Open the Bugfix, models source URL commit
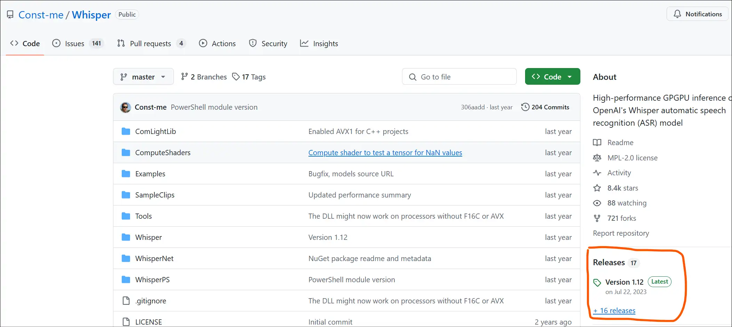Viewport: 732px width, 327px height. coord(351,174)
